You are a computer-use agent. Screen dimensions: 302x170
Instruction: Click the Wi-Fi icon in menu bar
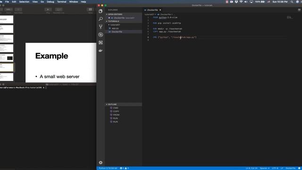pos(241,2)
